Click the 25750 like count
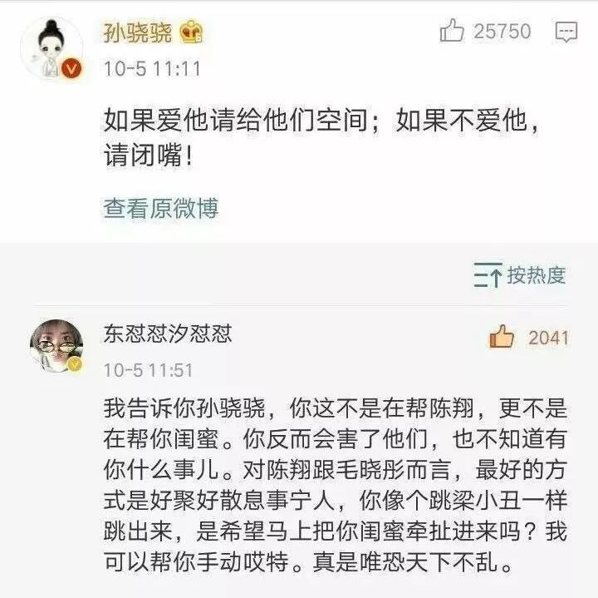This screenshot has width=598, height=598. tap(502, 32)
